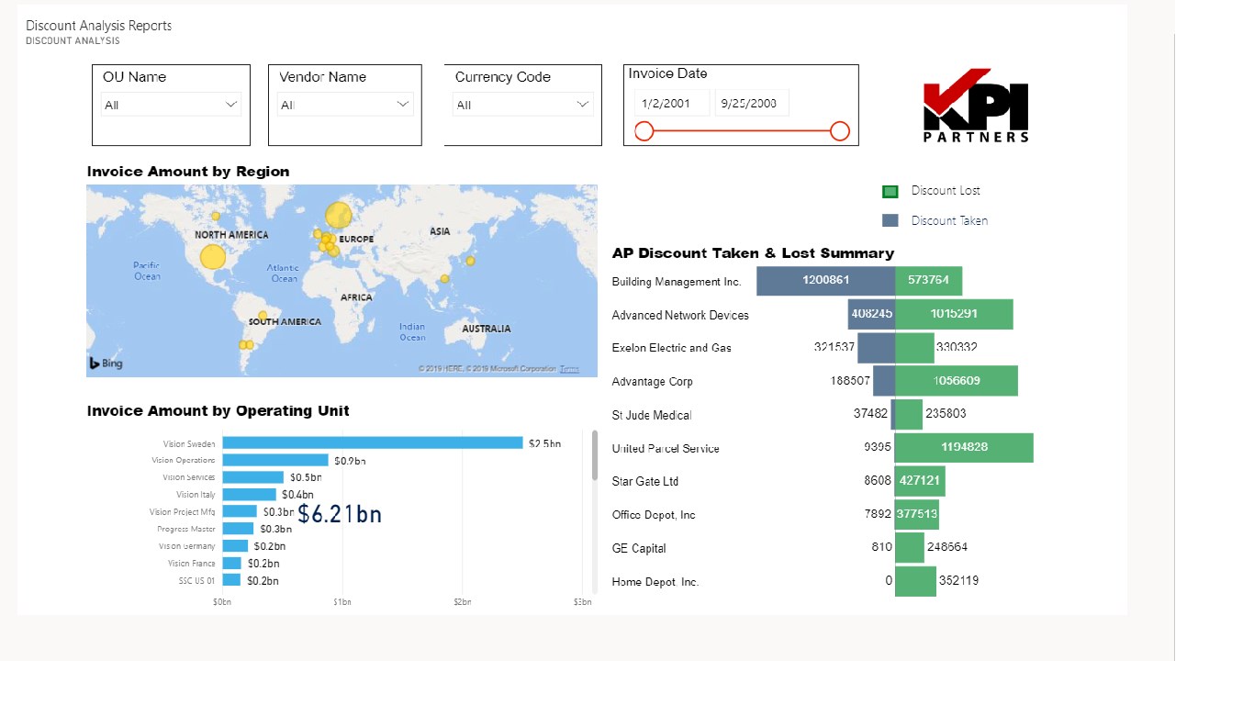Click the operating unit chart scrollbar

(x=595, y=454)
